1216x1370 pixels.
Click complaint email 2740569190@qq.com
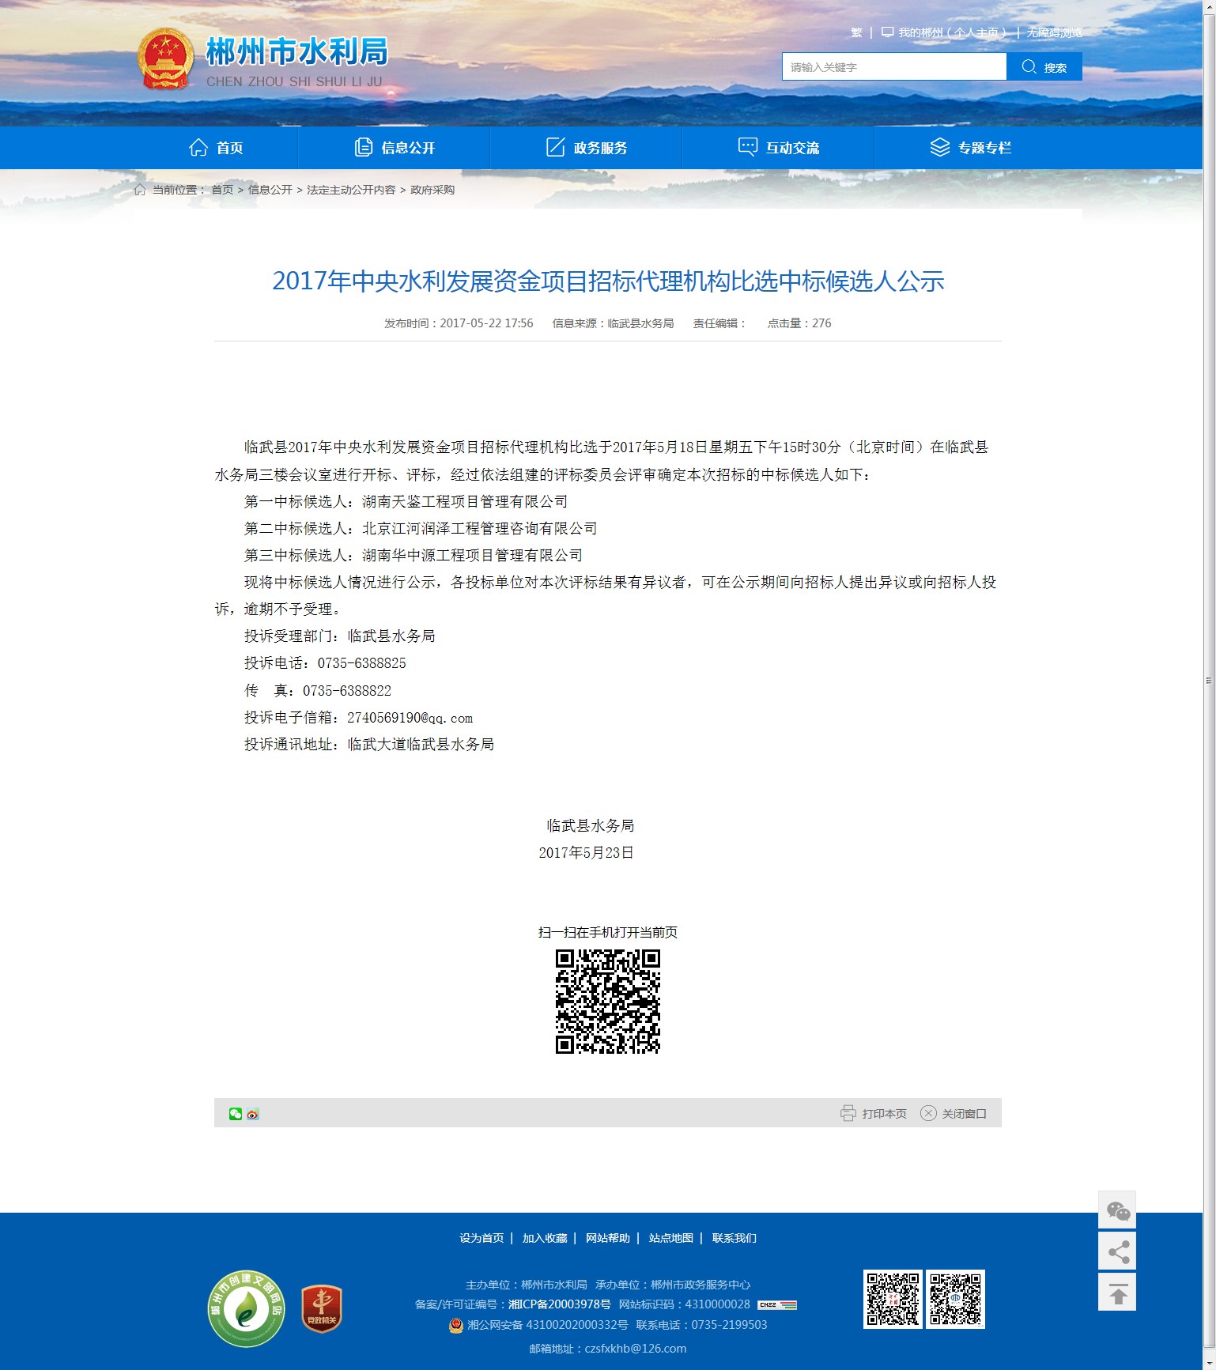410,718
